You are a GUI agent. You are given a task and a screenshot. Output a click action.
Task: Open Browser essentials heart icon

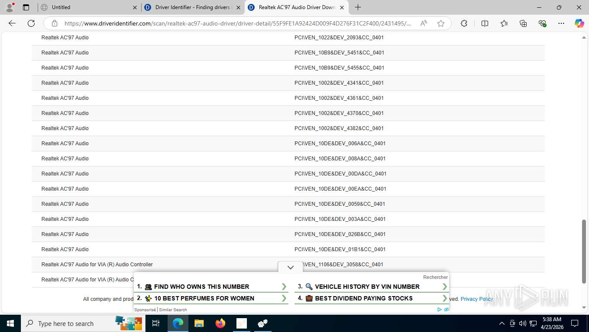[x=542, y=23]
